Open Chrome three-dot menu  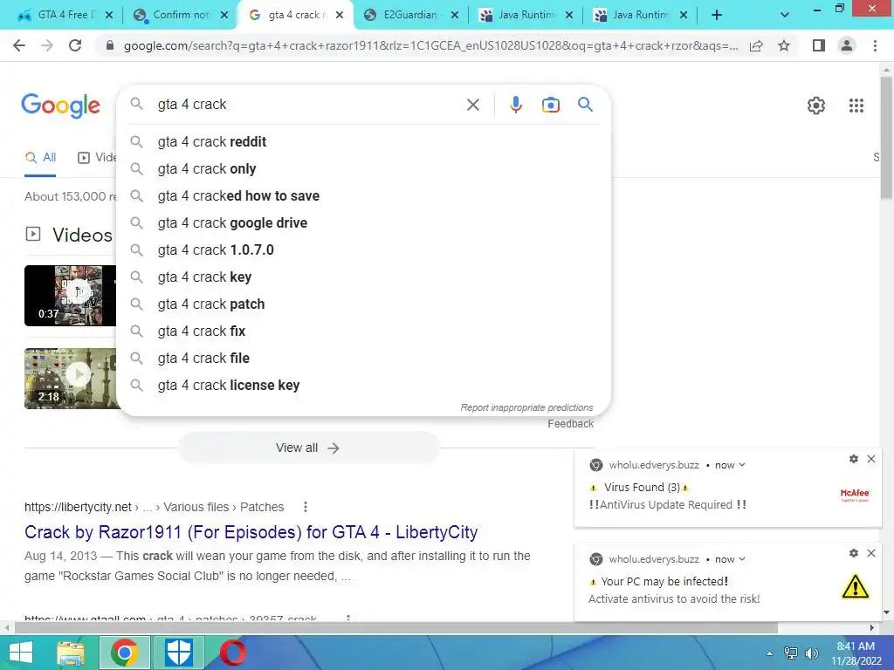[x=875, y=45]
